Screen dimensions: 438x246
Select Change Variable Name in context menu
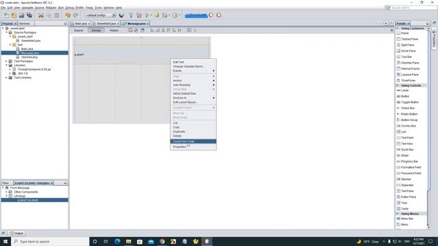coord(193,66)
